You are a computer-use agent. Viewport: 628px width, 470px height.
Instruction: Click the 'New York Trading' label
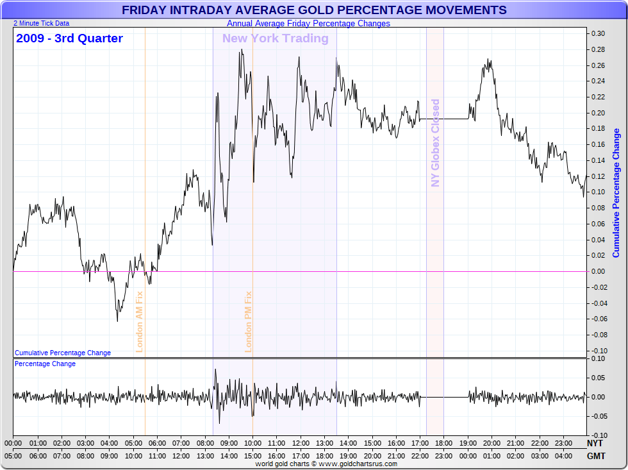pos(275,38)
